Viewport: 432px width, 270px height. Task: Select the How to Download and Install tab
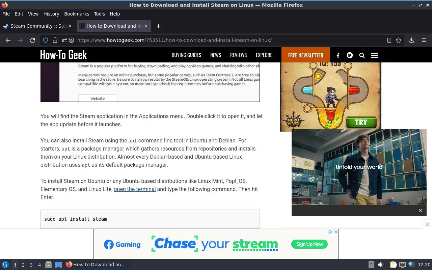(x=114, y=26)
